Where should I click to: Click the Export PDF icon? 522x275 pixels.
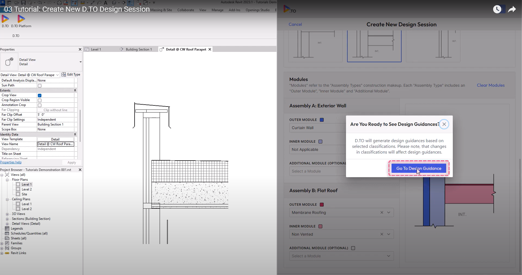coord(66,2)
